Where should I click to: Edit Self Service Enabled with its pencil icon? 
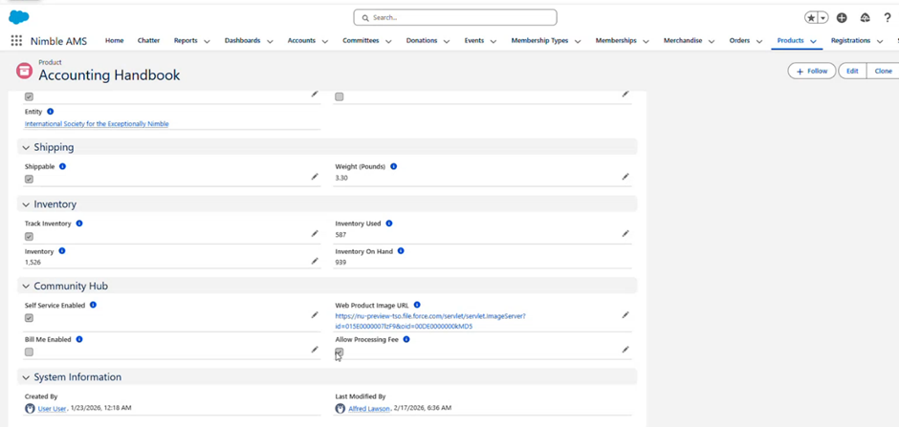pos(315,315)
